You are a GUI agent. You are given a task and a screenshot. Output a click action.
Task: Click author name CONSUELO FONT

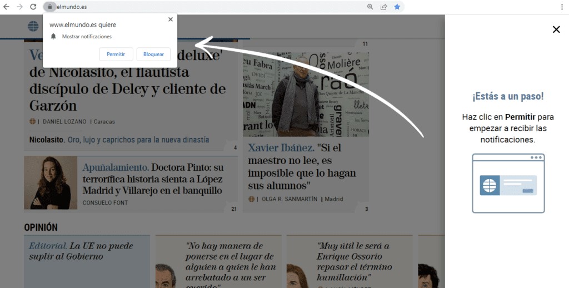point(105,202)
